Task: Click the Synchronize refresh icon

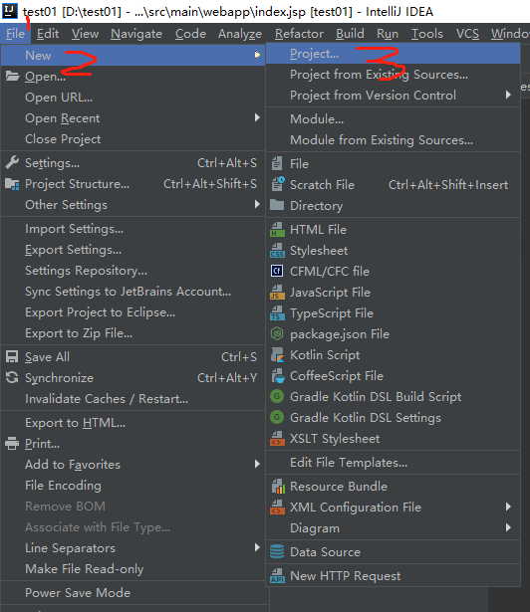Action: (12, 377)
